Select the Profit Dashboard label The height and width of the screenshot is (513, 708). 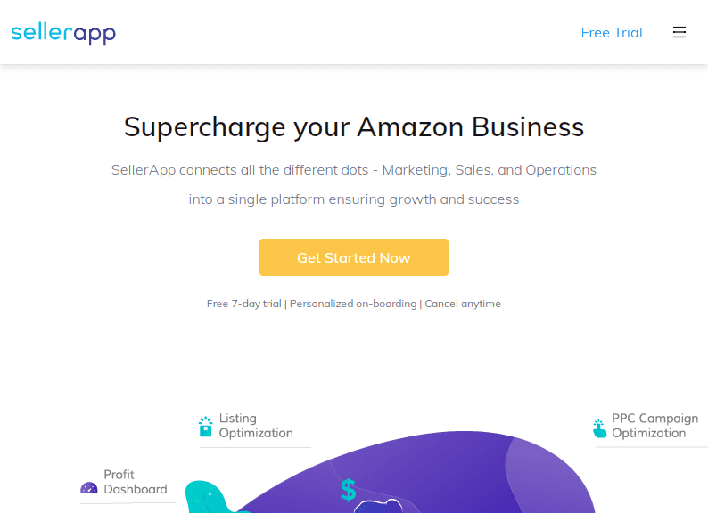coord(135,482)
